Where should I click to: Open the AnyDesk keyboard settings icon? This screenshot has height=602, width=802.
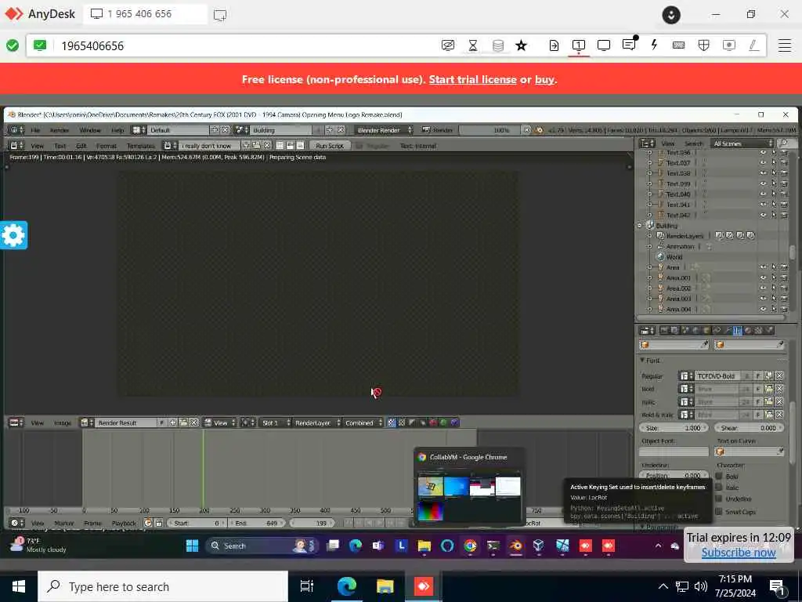point(679,45)
